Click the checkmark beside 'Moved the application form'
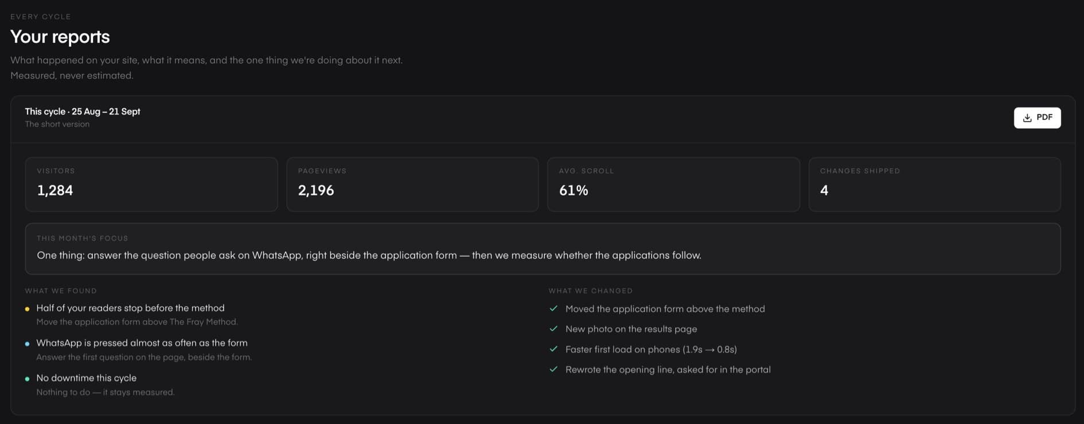1084x424 pixels. (x=553, y=308)
